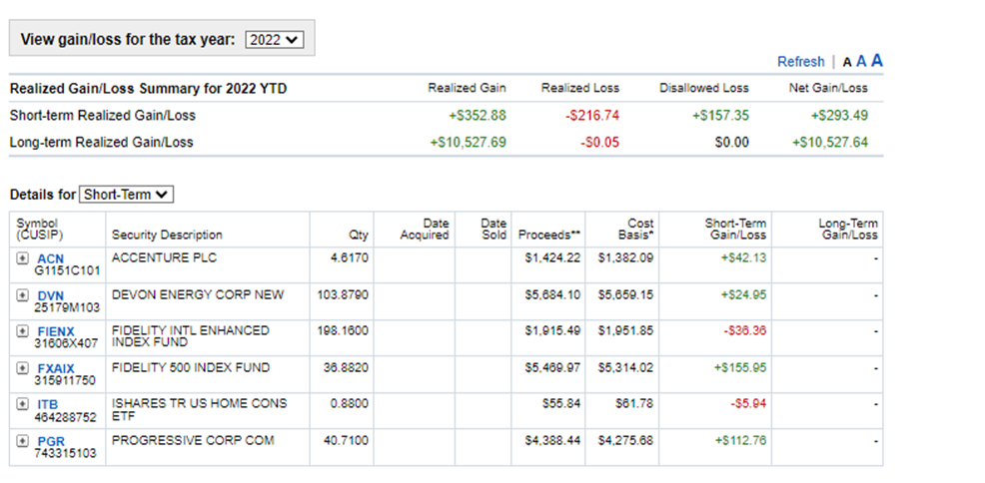The height and width of the screenshot is (483, 985).
Task: Expand the FXAIX row plus icon
Action: (22, 368)
